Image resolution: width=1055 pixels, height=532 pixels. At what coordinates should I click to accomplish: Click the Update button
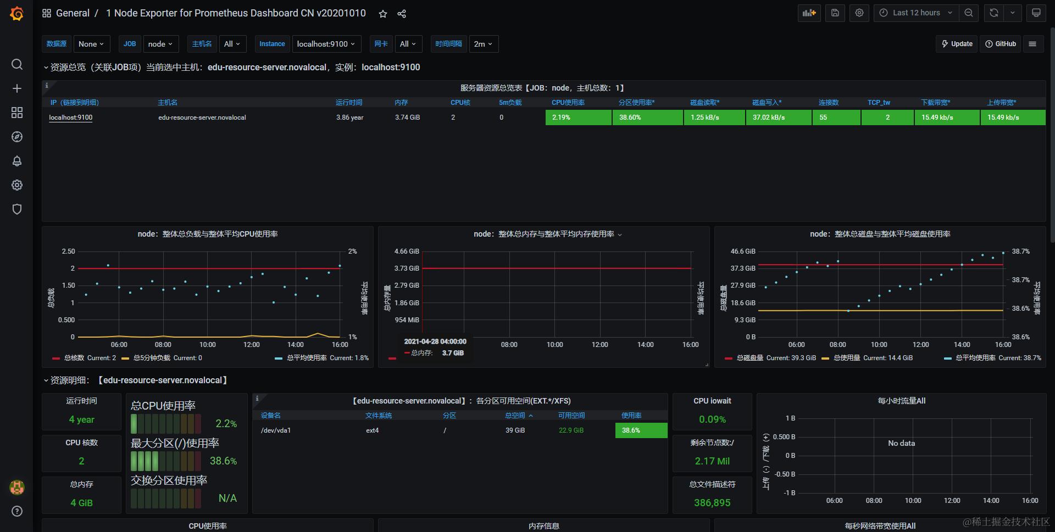[x=957, y=44]
